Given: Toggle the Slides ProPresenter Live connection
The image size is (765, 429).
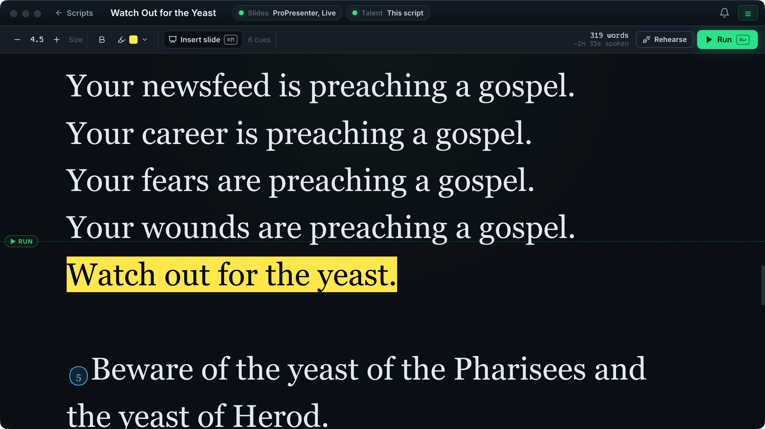Looking at the screenshot, I should click(x=287, y=13).
